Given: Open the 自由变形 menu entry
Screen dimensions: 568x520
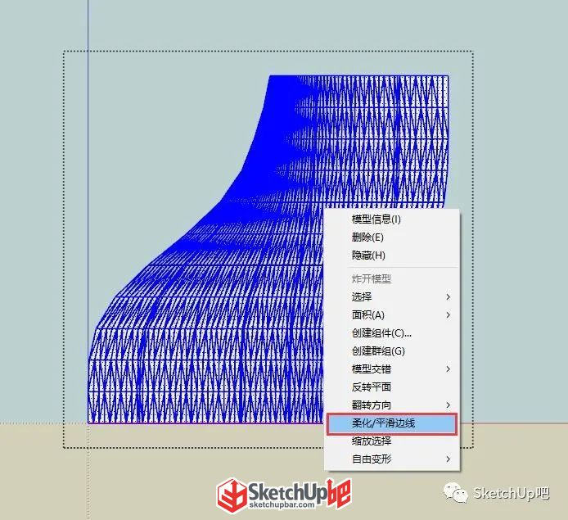Looking at the screenshot, I should tap(392, 459).
